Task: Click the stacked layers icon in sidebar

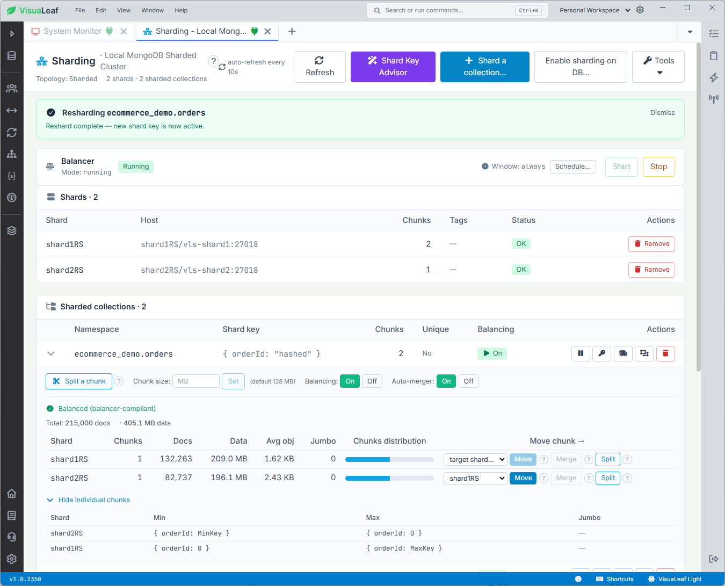Action: (12, 230)
